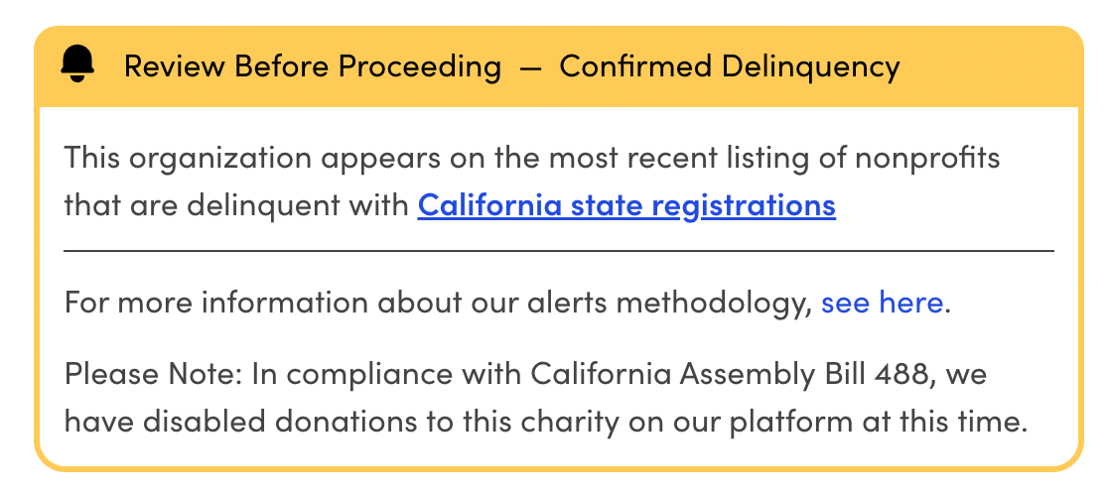Image resolution: width=1108 pixels, height=498 pixels.
Task: Select the "Confirmed Delinquency" header text
Action: tap(730, 66)
